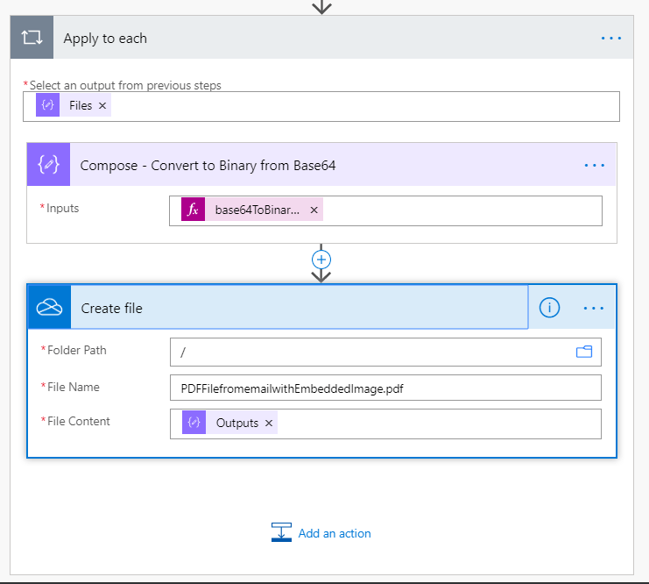Viewport: 649px width, 584px height.
Task: Click the Folder Path input field
Action: (368, 352)
